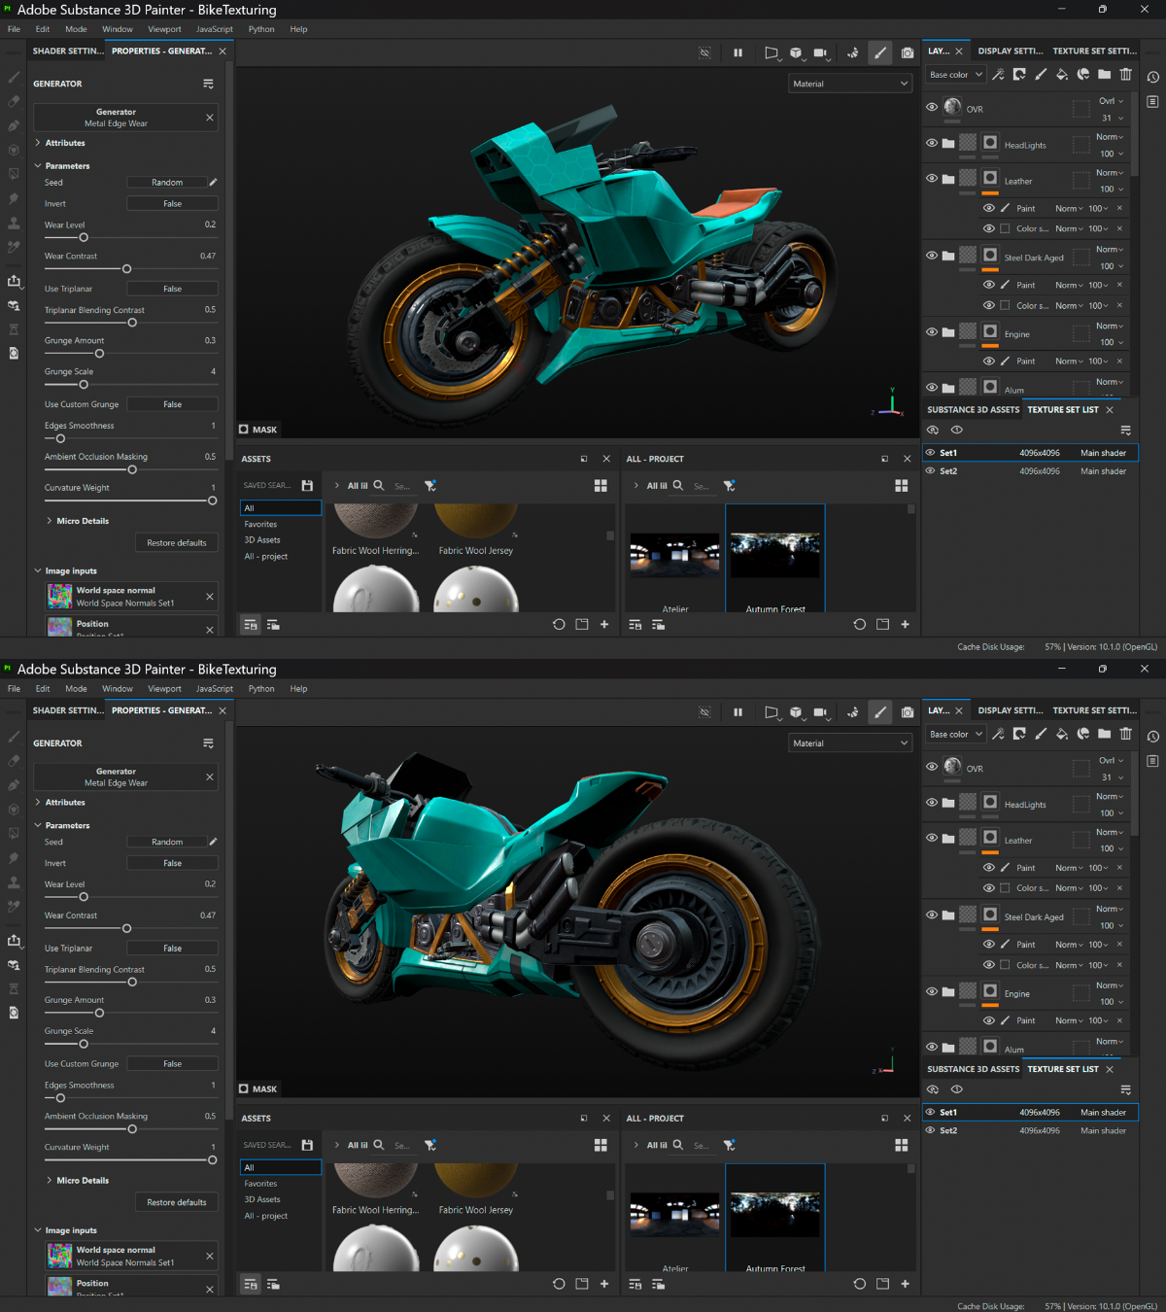This screenshot has width=1166, height=1312.
Task: Toggle Leather folder visibility in top window
Action: (x=932, y=179)
